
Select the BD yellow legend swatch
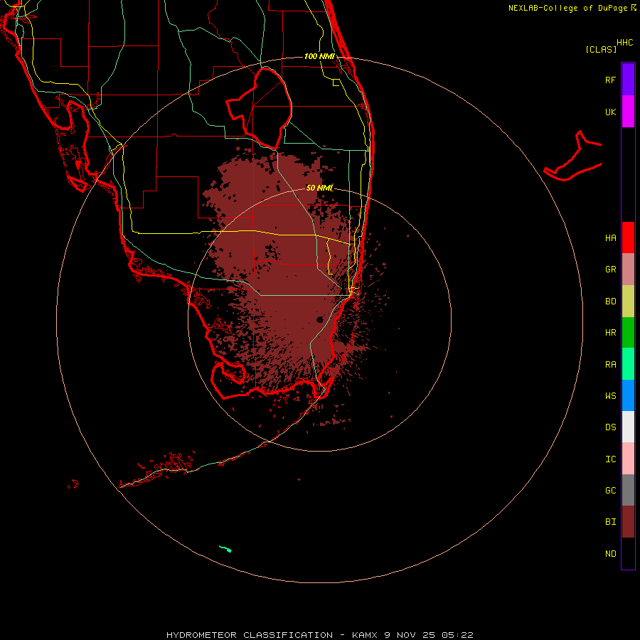click(628, 302)
